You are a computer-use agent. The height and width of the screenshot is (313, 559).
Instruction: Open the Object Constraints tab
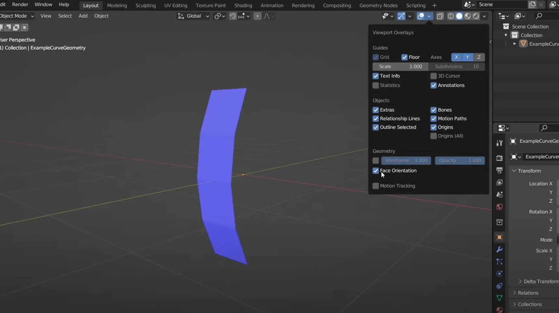coord(499,286)
